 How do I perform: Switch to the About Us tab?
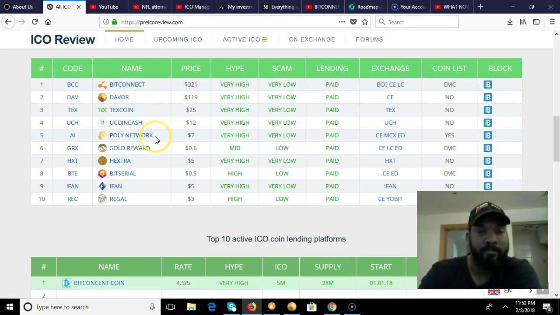coord(21,7)
